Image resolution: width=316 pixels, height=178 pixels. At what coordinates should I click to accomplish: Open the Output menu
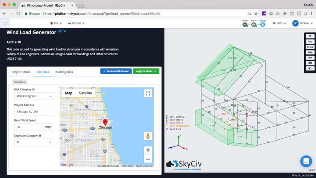(x=76, y=23)
